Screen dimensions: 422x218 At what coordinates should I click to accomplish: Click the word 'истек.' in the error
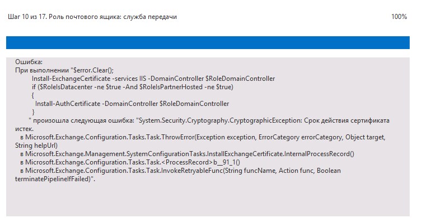click(24, 129)
